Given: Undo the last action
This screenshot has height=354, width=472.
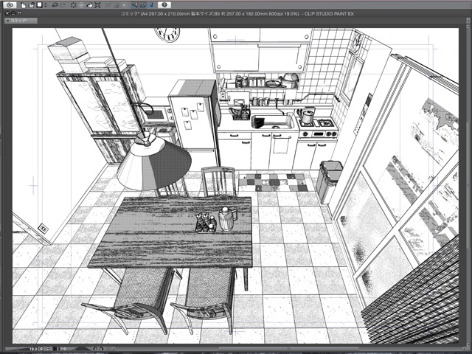Looking at the screenshot, I should [x=55, y=5].
